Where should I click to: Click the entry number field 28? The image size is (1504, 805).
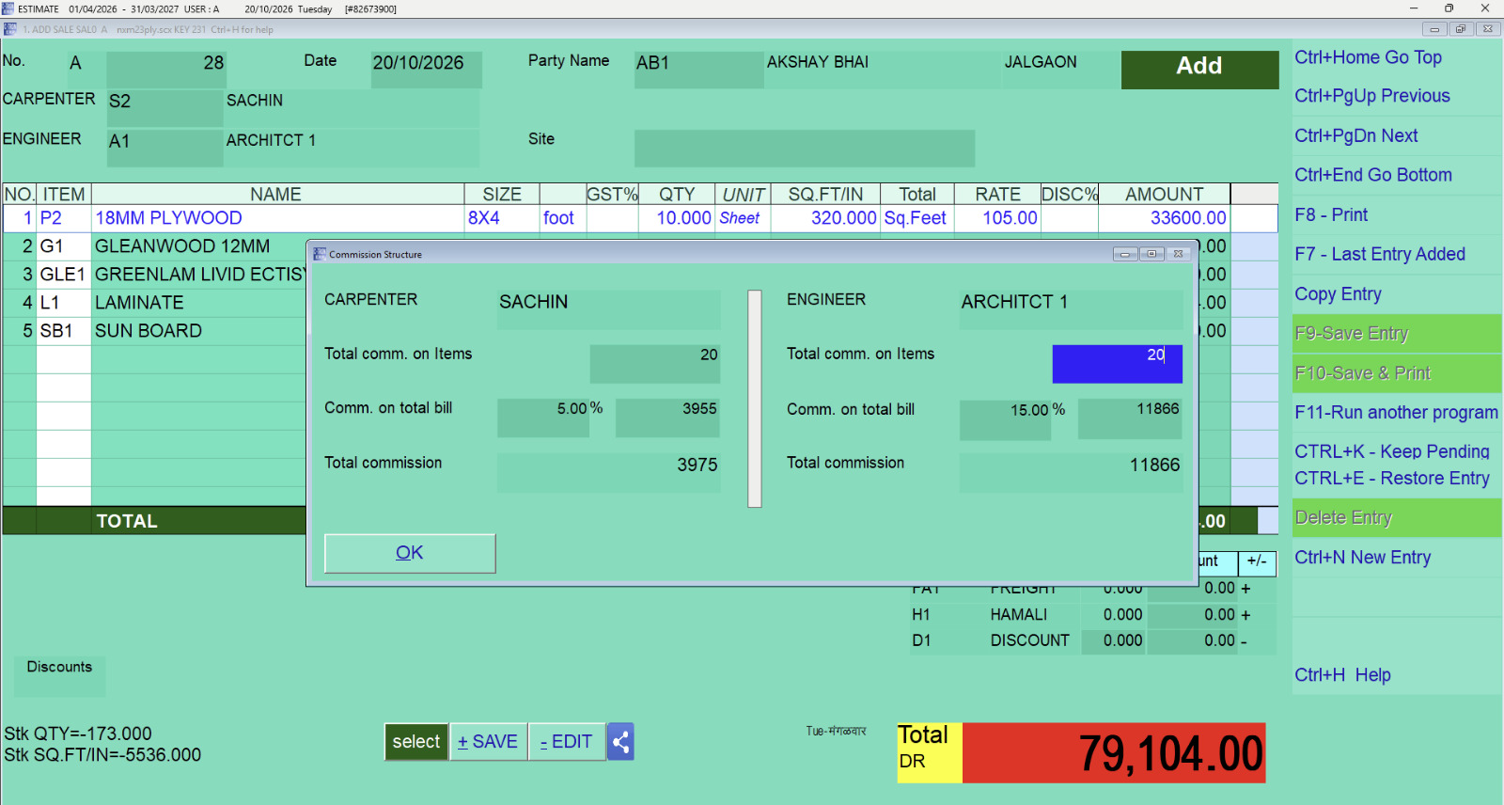tap(165, 70)
